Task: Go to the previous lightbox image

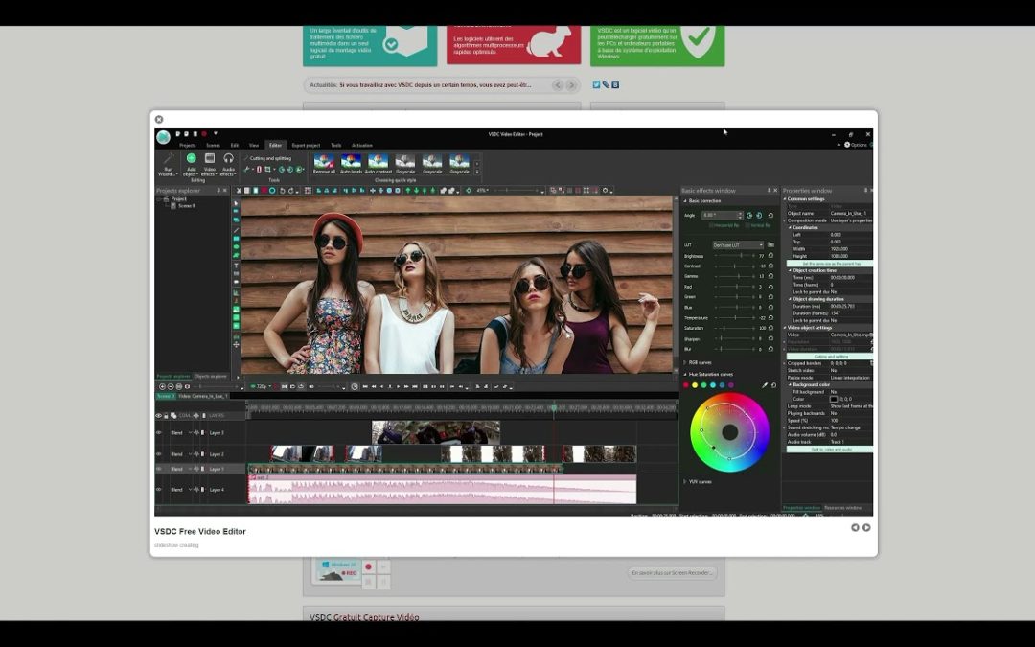Action: [855, 527]
